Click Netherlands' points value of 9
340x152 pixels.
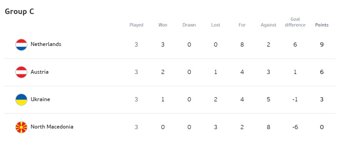[x=322, y=45]
